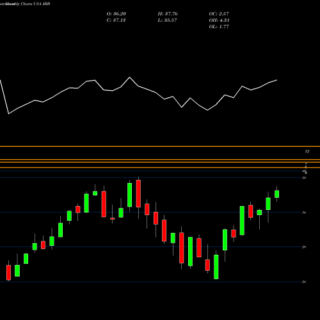Click the low price value L: 35.57
This screenshot has width=320, height=320.
tap(167, 20)
